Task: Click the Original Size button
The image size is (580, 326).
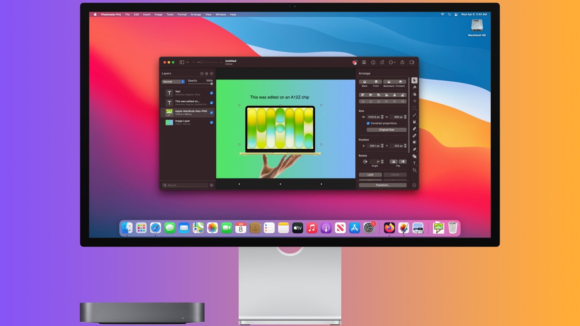Action: coord(386,130)
